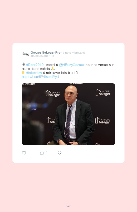137x212 pixels.
Task: Click the Groupe SeLoger logo at the photo's top right
Action: coord(103,92)
